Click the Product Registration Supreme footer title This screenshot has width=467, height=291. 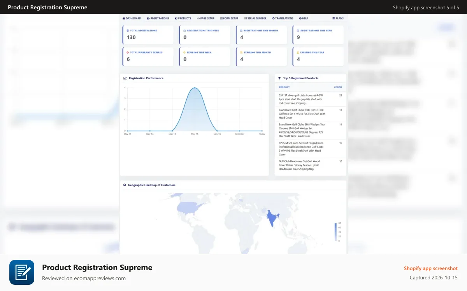pyautogui.click(x=97, y=267)
